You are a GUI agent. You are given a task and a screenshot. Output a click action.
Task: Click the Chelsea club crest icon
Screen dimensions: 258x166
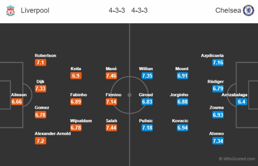(249, 10)
